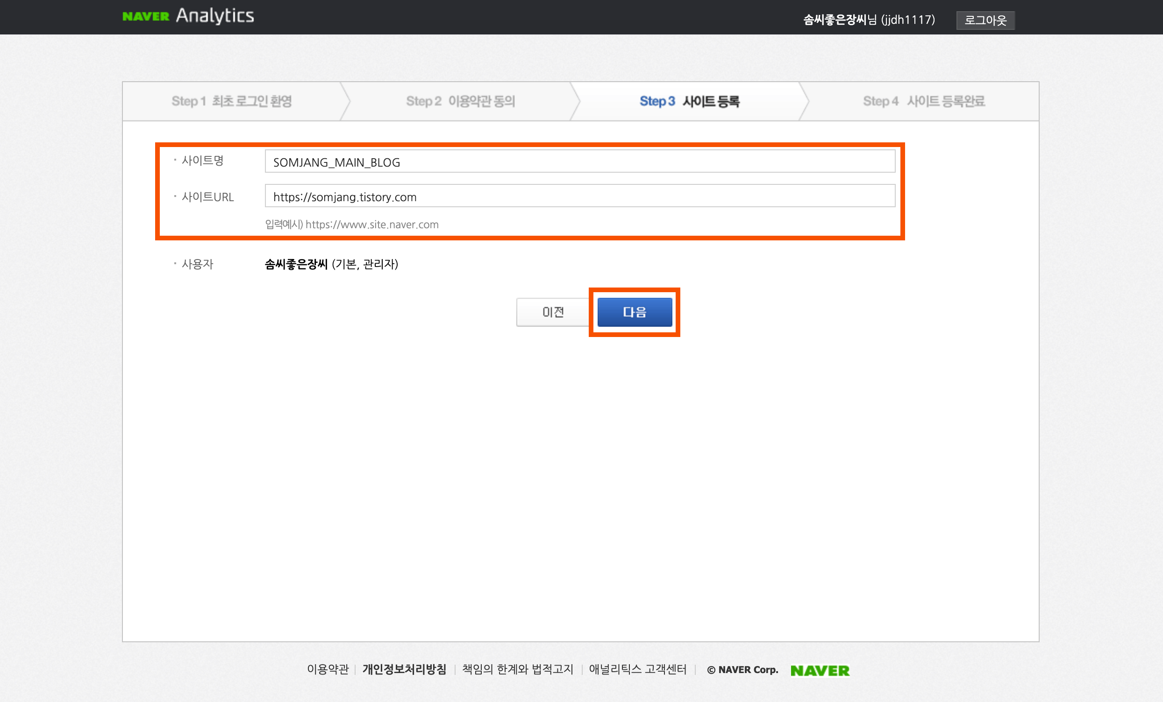Select Step 3 사이트 등록 tab
Image resolution: width=1163 pixels, height=702 pixels.
(689, 101)
